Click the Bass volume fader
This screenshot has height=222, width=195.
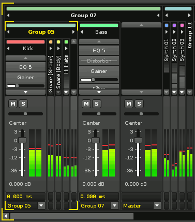96,140
